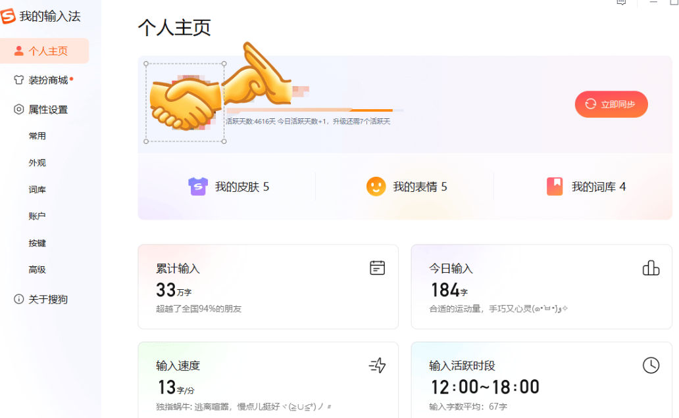Click the clock icon on 输入活跃时段 card

coord(650,365)
